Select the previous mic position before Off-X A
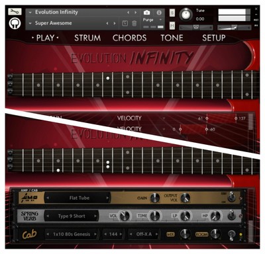 click(x=131, y=234)
